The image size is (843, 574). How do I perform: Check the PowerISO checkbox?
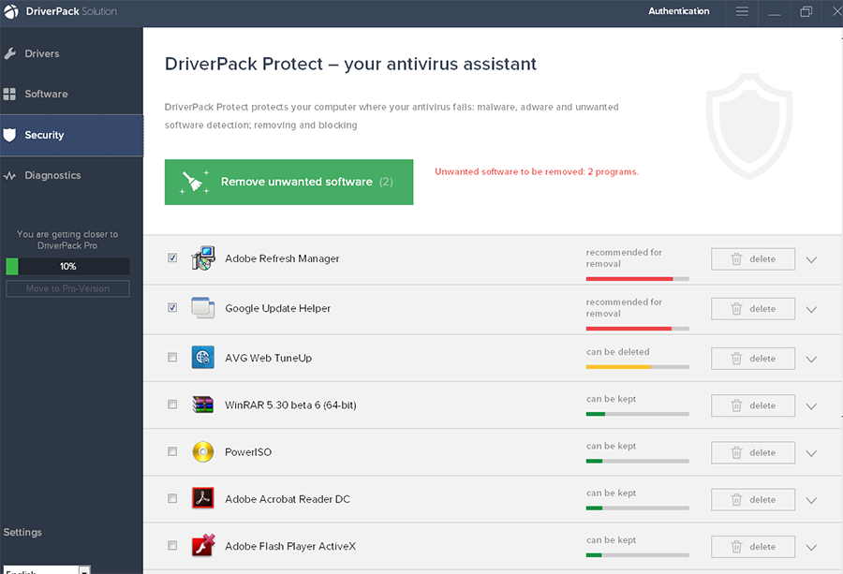click(172, 451)
